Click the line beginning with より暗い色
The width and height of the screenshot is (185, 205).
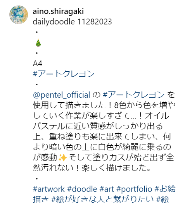click(102, 147)
